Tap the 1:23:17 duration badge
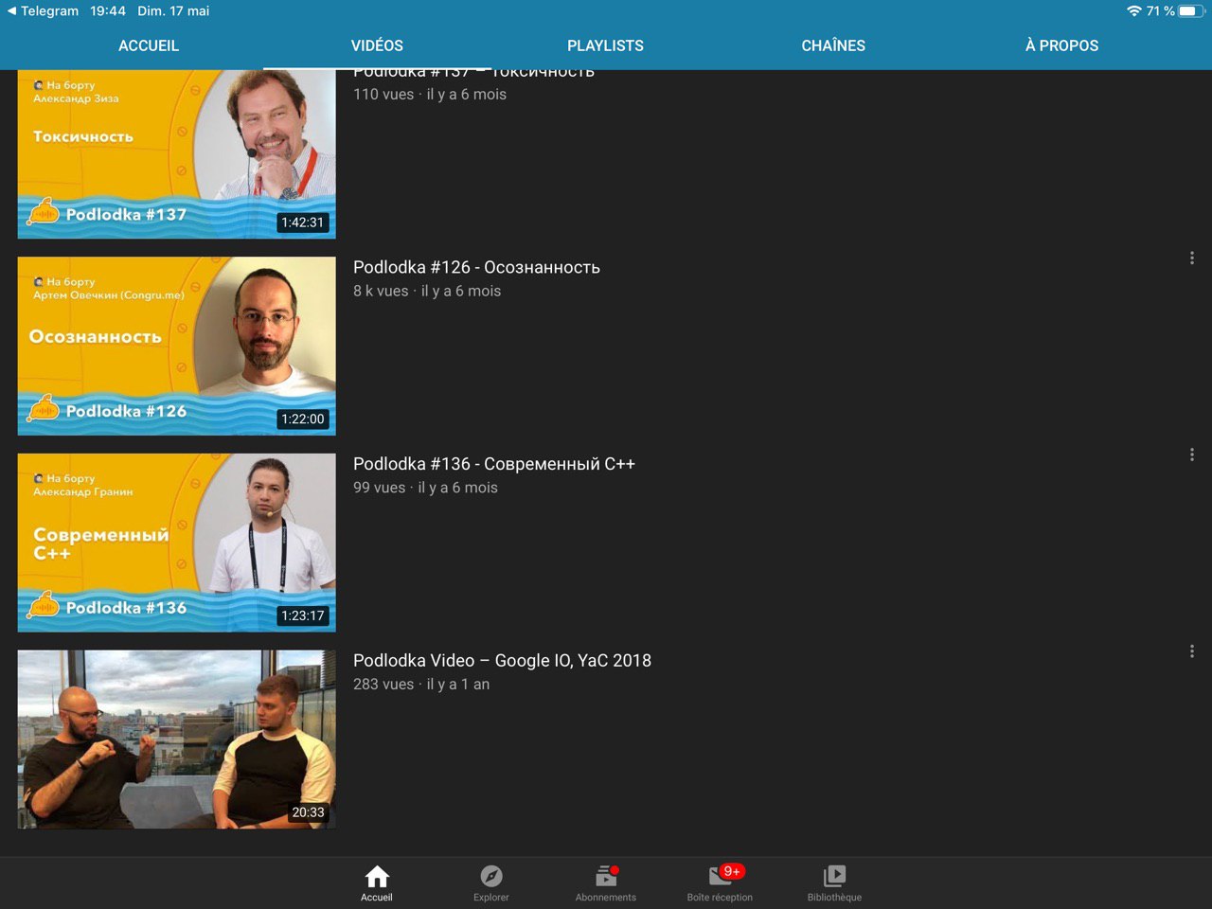 pyautogui.click(x=303, y=615)
